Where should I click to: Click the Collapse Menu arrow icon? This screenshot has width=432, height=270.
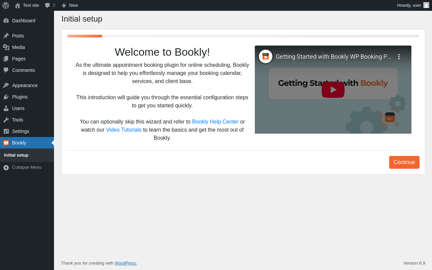pos(6,167)
